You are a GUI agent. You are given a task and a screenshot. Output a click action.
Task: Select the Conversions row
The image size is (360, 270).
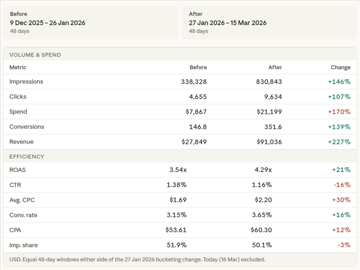point(27,127)
